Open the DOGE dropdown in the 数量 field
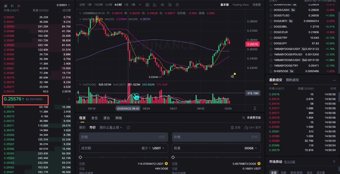Image resolution: width=340 pixels, height=174 pixels. click(x=250, y=148)
